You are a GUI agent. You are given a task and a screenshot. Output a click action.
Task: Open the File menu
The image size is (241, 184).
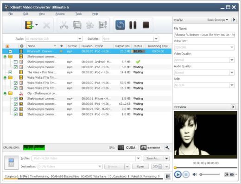click(x=11, y=14)
